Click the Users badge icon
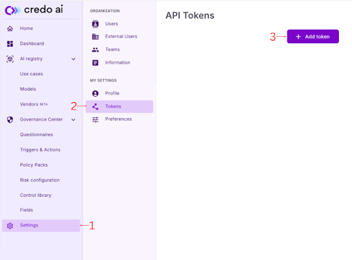The image size is (352, 260). pyautogui.click(x=96, y=24)
